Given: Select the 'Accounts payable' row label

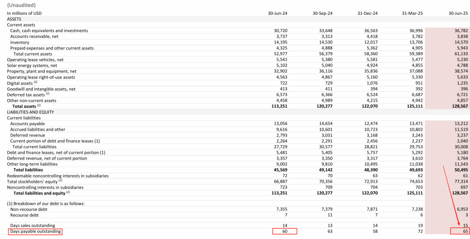Looking at the screenshot, I should [27, 123].
